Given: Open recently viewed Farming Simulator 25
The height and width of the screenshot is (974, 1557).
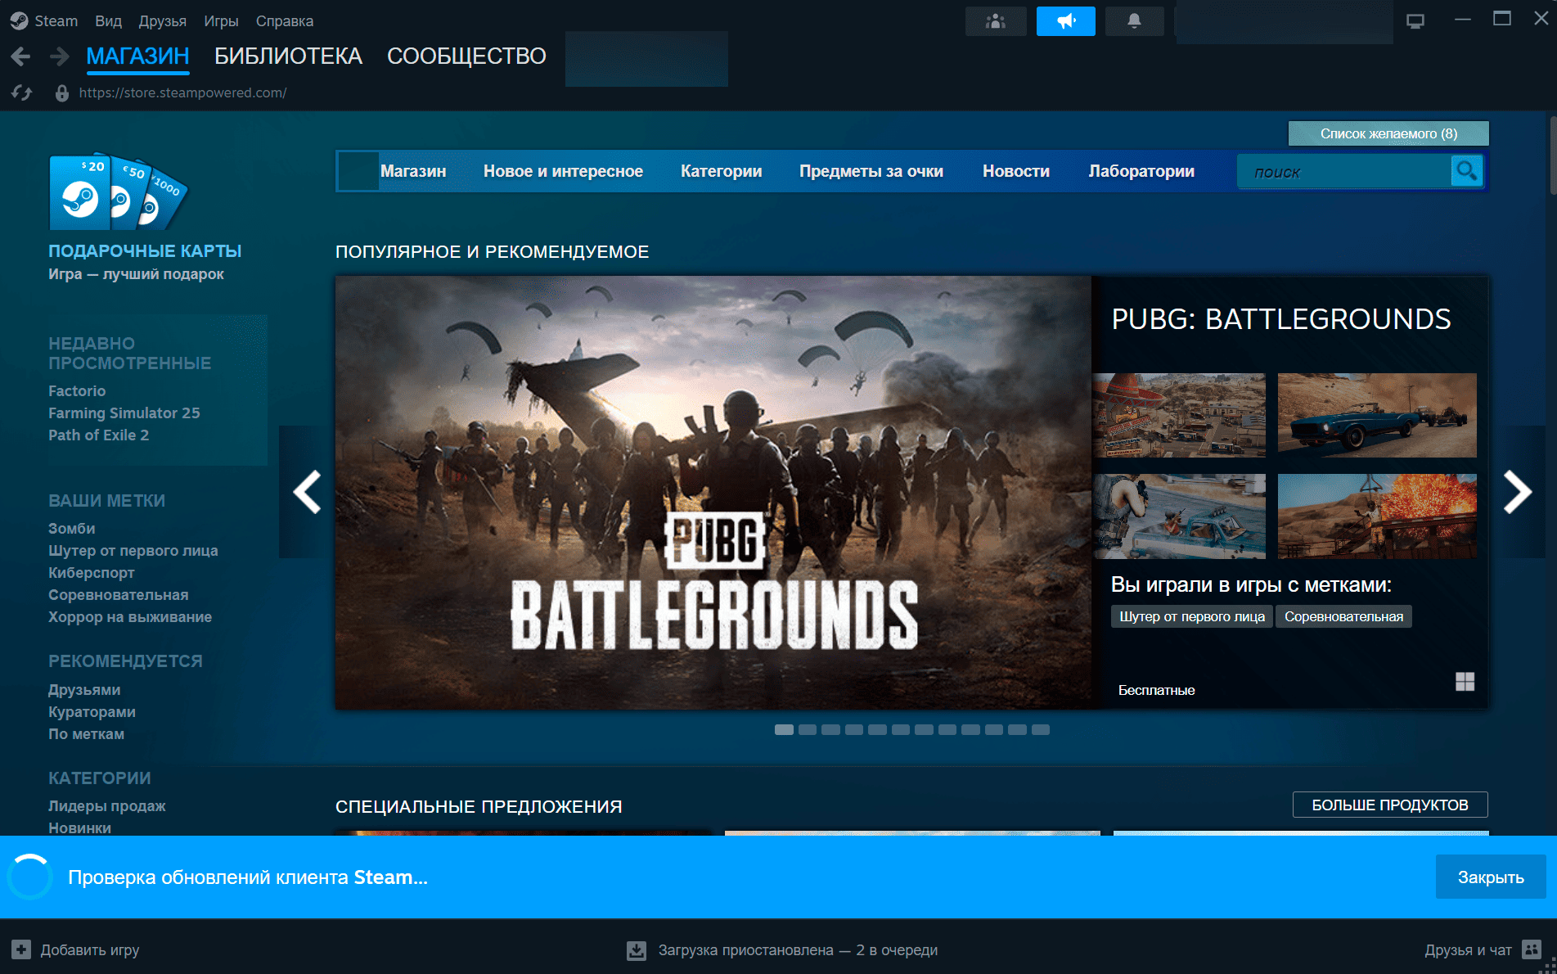Looking at the screenshot, I should [x=124, y=413].
